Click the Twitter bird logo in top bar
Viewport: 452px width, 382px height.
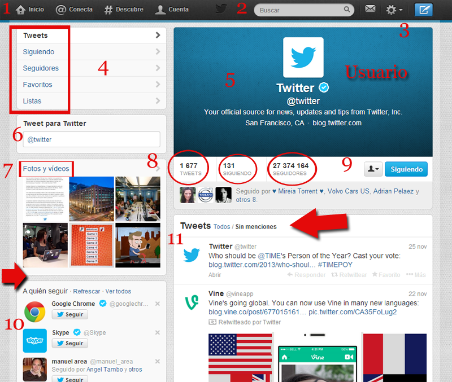point(221,9)
